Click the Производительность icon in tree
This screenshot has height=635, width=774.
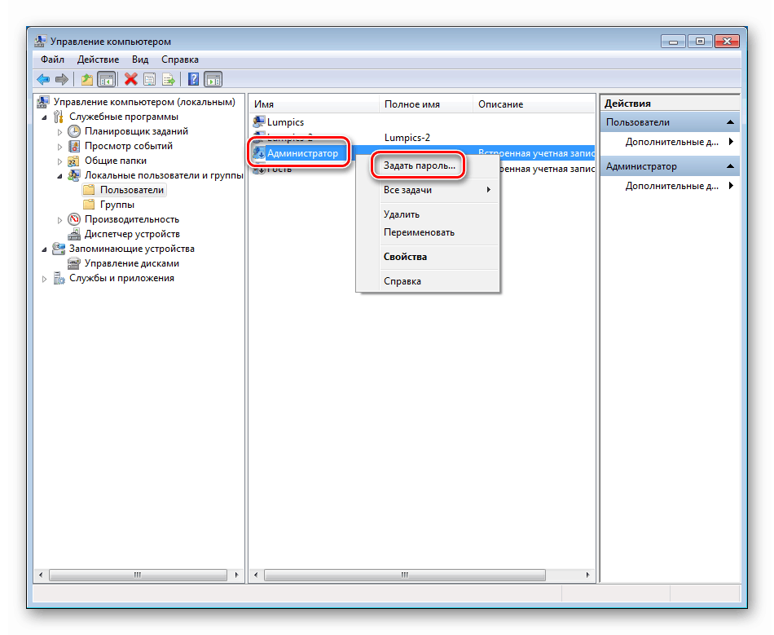pyautogui.click(x=74, y=219)
